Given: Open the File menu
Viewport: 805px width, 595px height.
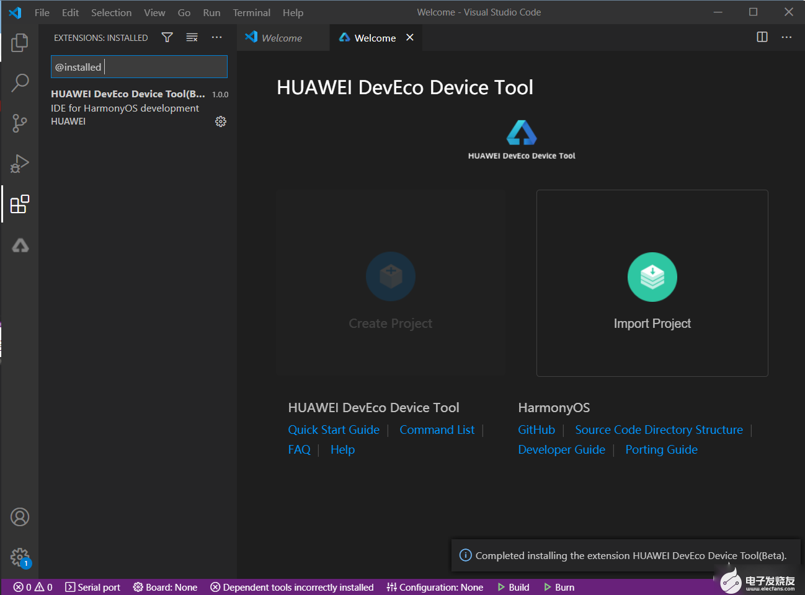Looking at the screenshot, I should pos(42,12).
